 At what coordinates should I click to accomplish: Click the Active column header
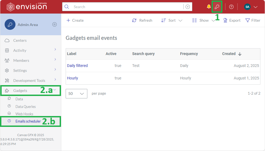[x=111, y=54]
